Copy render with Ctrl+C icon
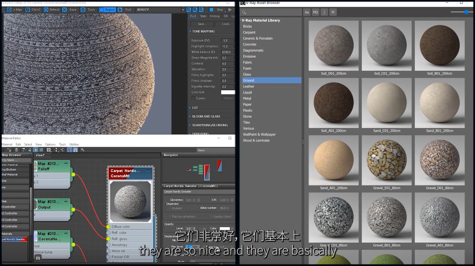 click(x=28, y=10)
